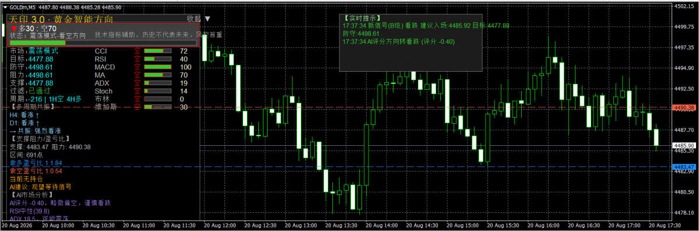Image resolution: width=699 pixels, height=231 pixels.
Task: Click the 支撑: 4483.47 阻力: 4490.38 line
Action: [50, 147]
